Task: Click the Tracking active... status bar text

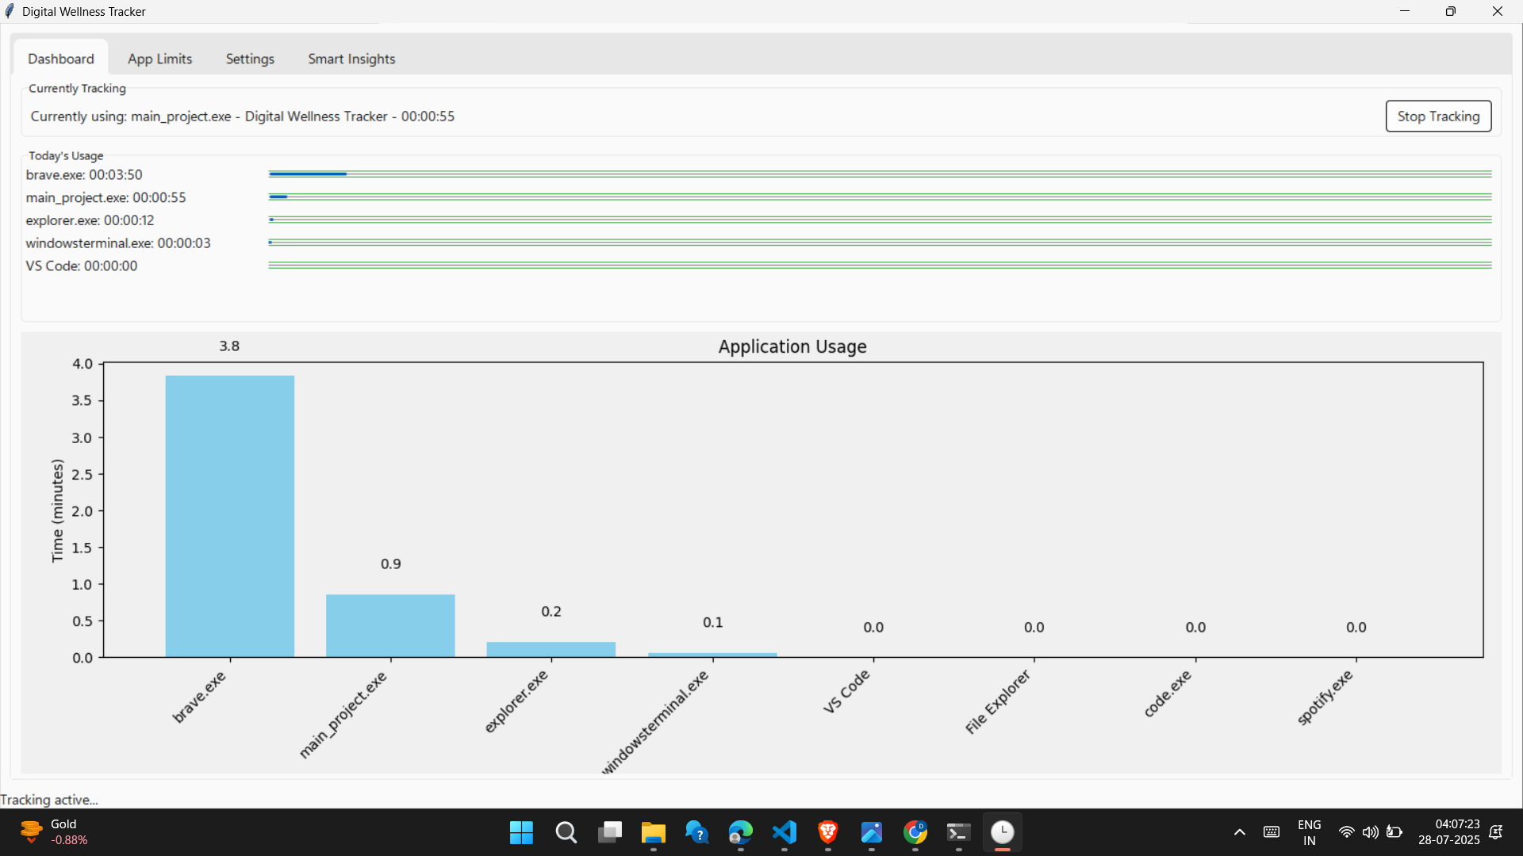Action: click(x=49, y=800)
